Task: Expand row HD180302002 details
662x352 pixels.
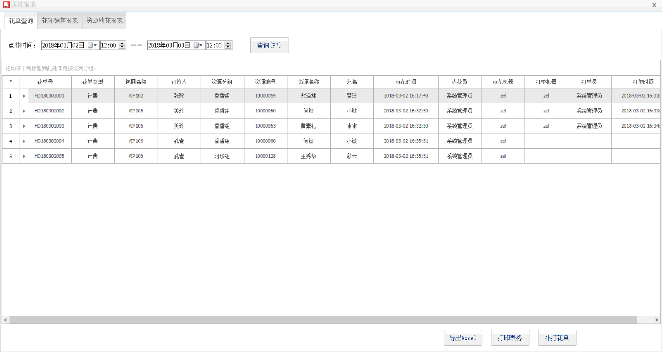Action: pyautogui.click(x=24, y=111)
